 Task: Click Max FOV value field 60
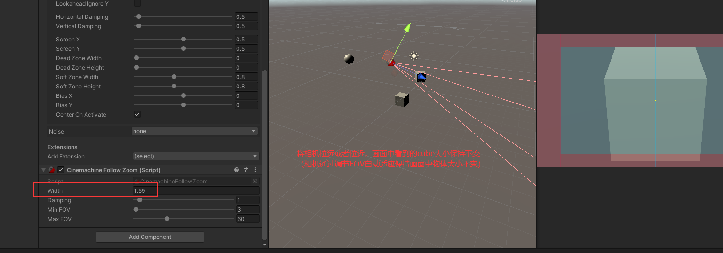[247, 219]
